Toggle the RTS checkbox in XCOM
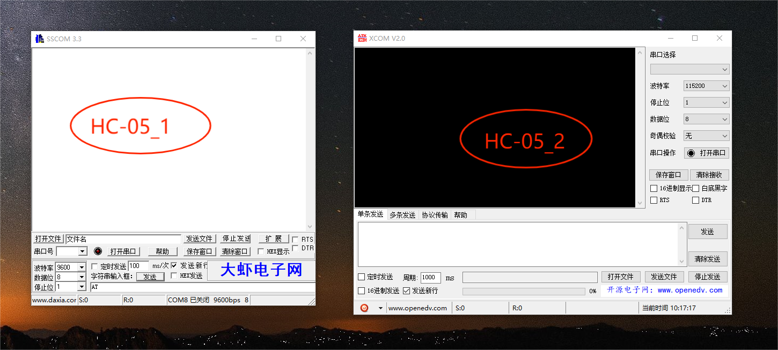778x350 pixels. coord(654,200)
